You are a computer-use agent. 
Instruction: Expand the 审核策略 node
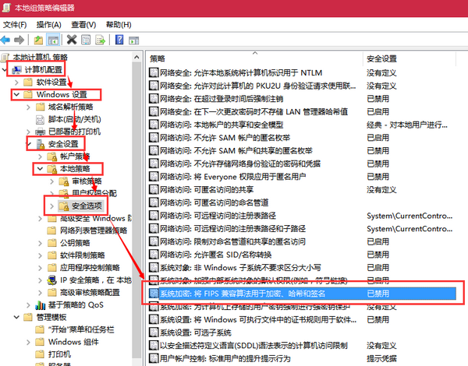[52, 181]
